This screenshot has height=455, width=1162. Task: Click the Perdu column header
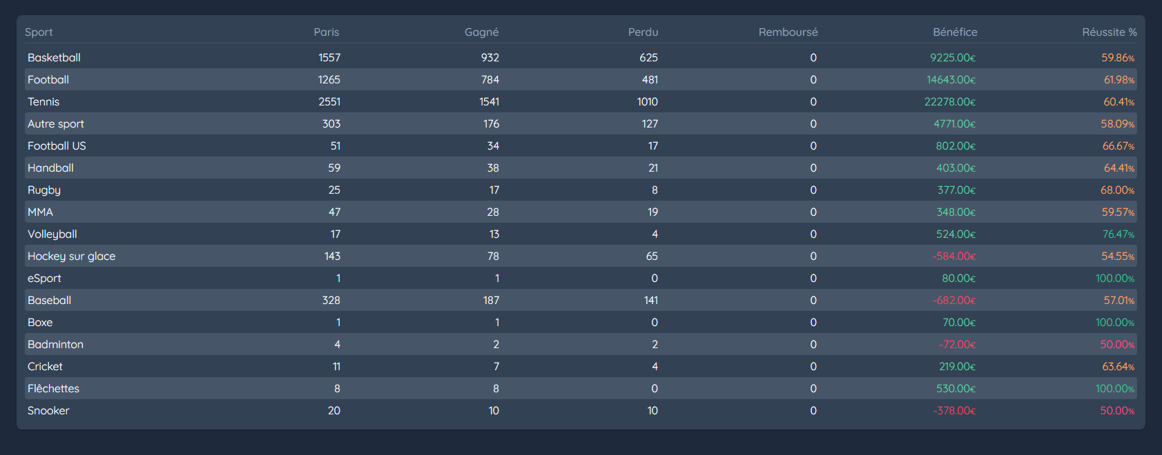pyautogui.click(x=643, y=32)
